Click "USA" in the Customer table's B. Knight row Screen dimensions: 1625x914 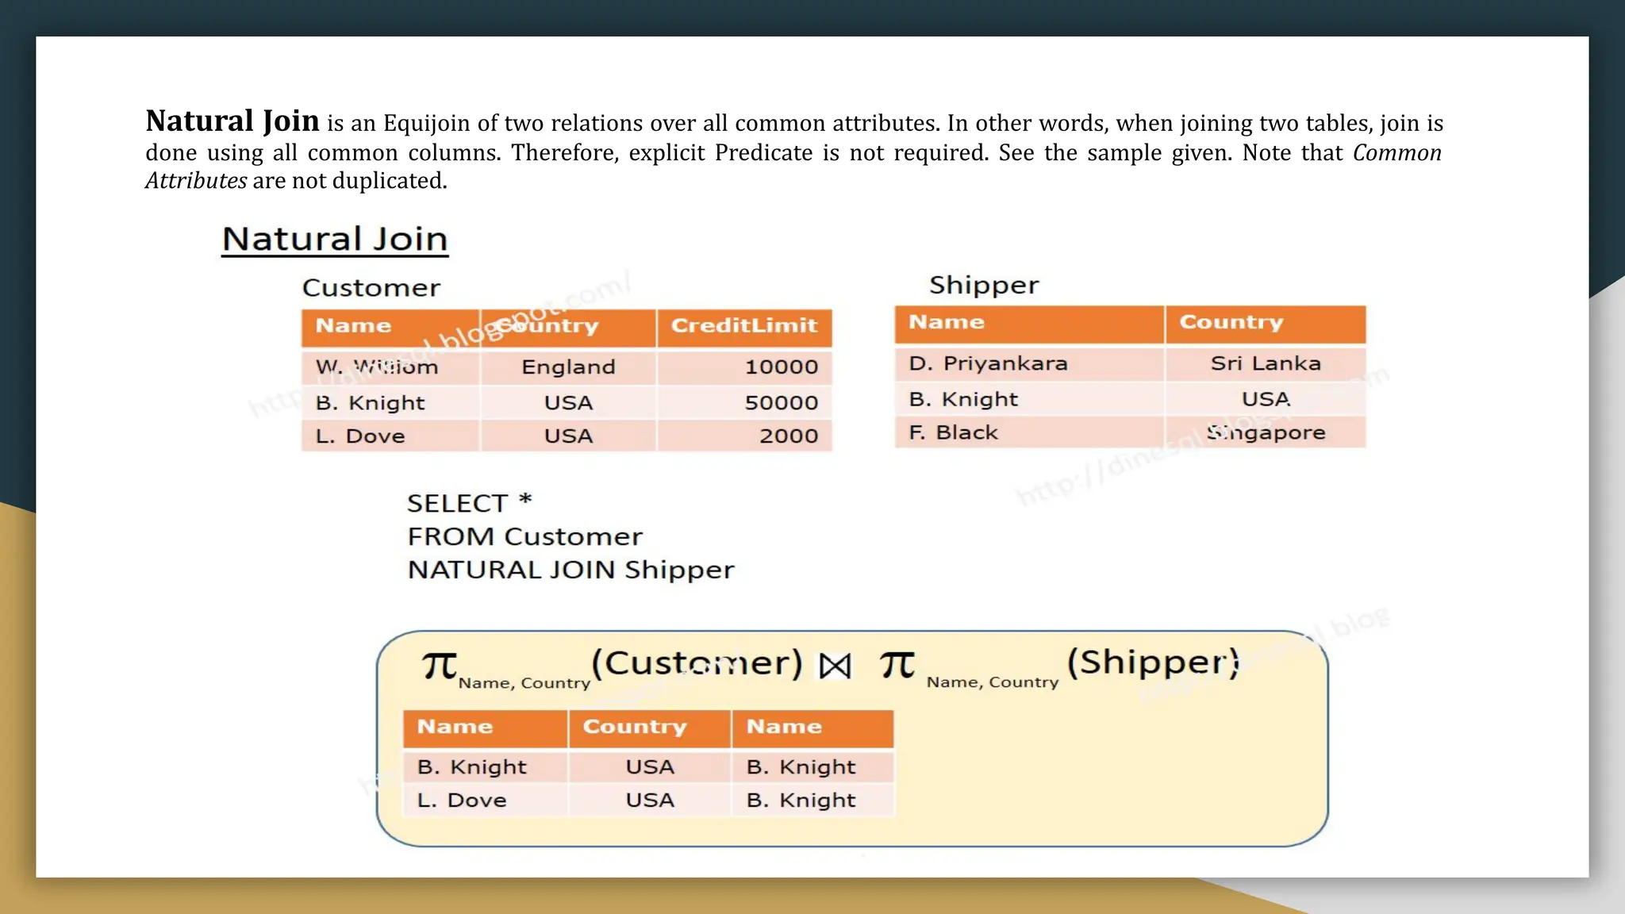(568, 402)
